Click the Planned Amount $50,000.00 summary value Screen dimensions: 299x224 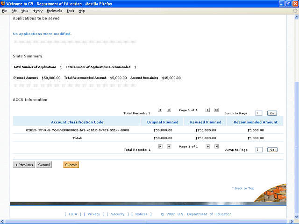(51, 78)
